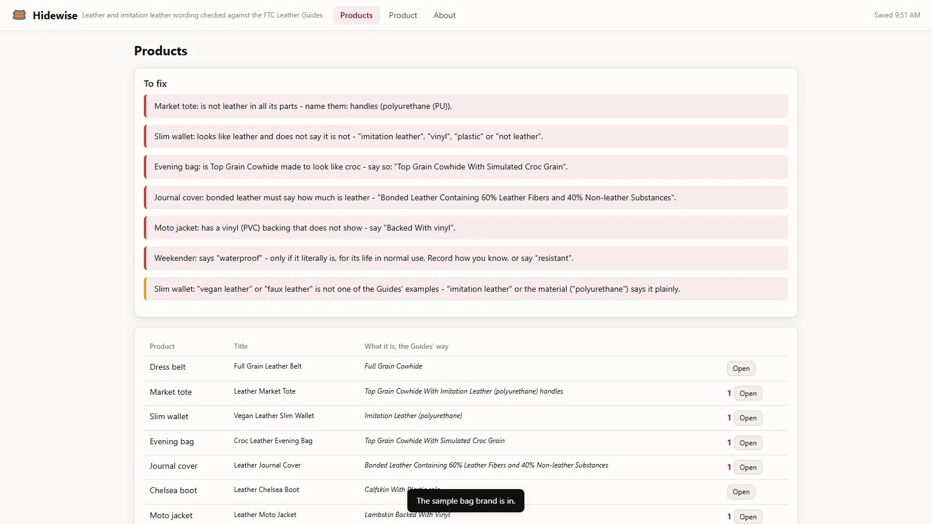Click the 'Full Grain Cowhide' description
The height and width of the screenshot is (524, 932).
(x=393, y=366)
